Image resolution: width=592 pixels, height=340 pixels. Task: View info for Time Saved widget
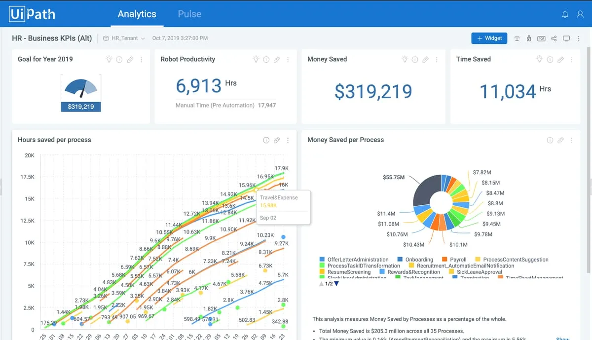tap(550, 60)
